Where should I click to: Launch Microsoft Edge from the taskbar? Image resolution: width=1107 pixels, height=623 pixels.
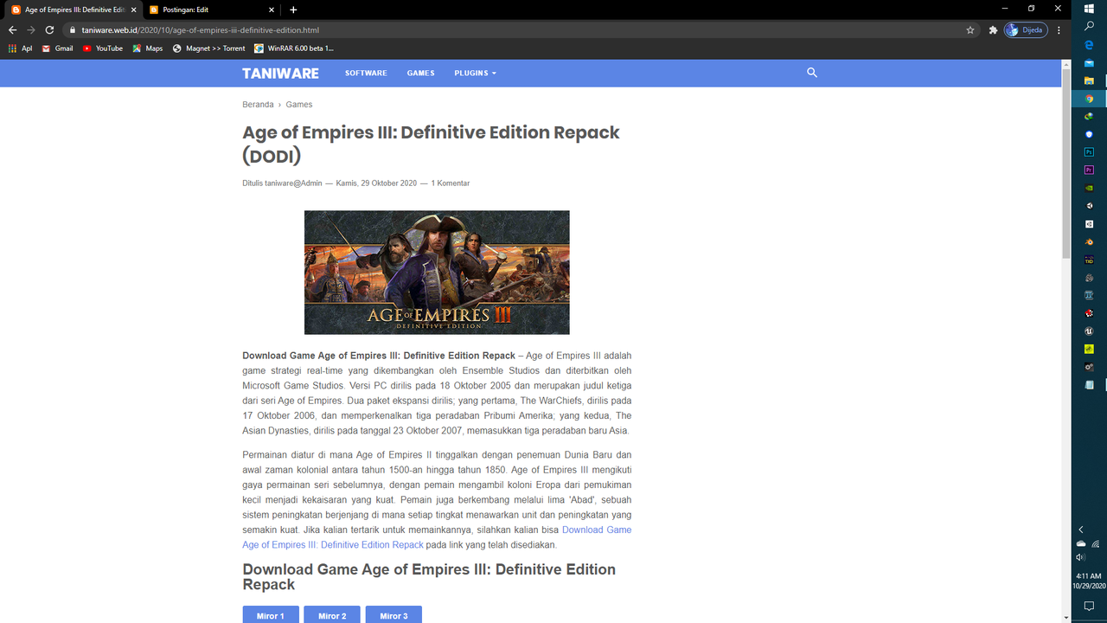click(x=1090, y=45)
